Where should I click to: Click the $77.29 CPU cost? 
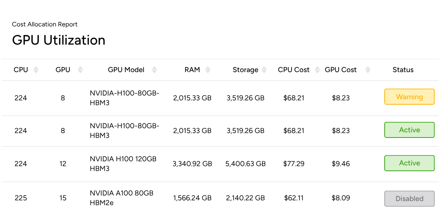[294, 164]
